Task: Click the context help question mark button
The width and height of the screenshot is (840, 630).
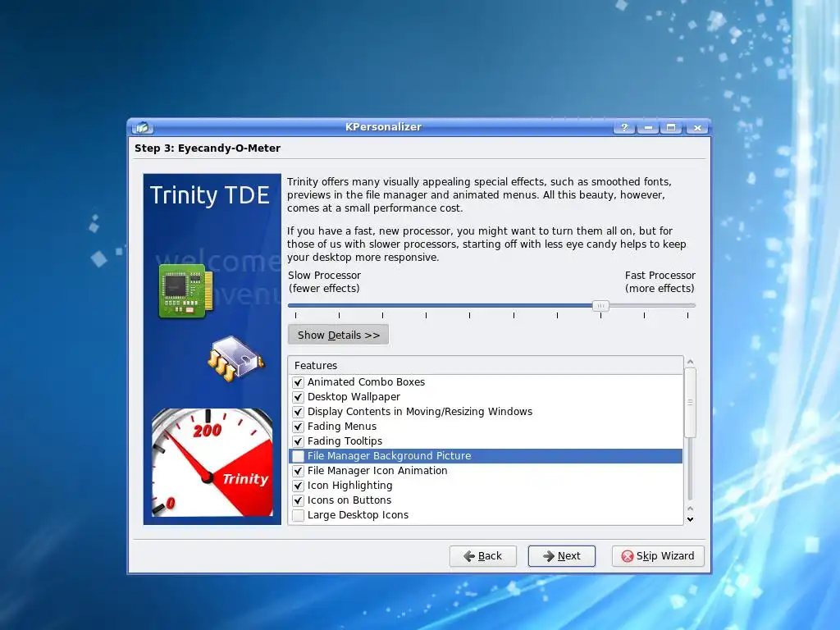Action: [624, 127]
